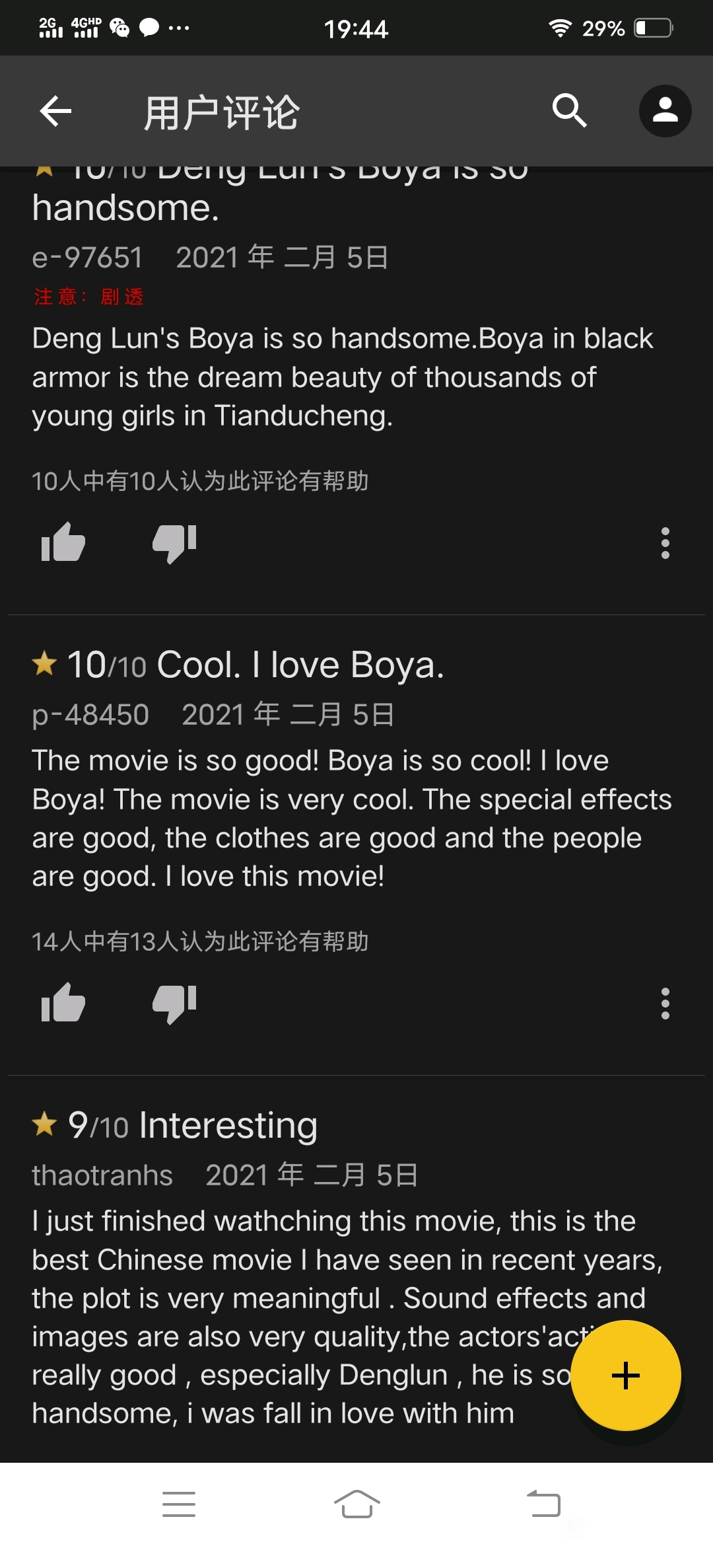Thumbs down the e-97651 review
The width and height of the screenshot is (713, 1546).
[x=174, y=543]
